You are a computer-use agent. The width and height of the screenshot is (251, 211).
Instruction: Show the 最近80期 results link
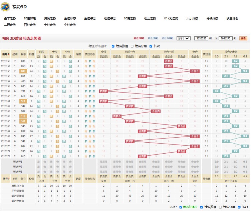point(153,38)
